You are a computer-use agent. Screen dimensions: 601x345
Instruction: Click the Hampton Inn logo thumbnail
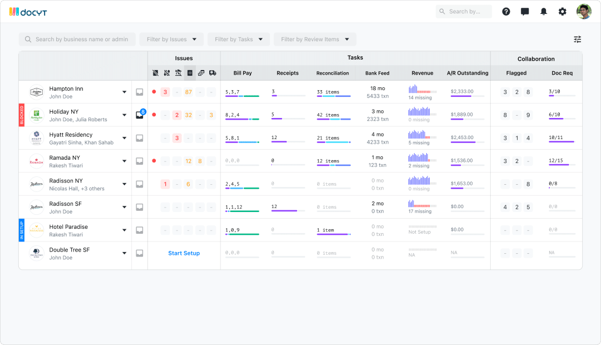[x=36, y=92]
